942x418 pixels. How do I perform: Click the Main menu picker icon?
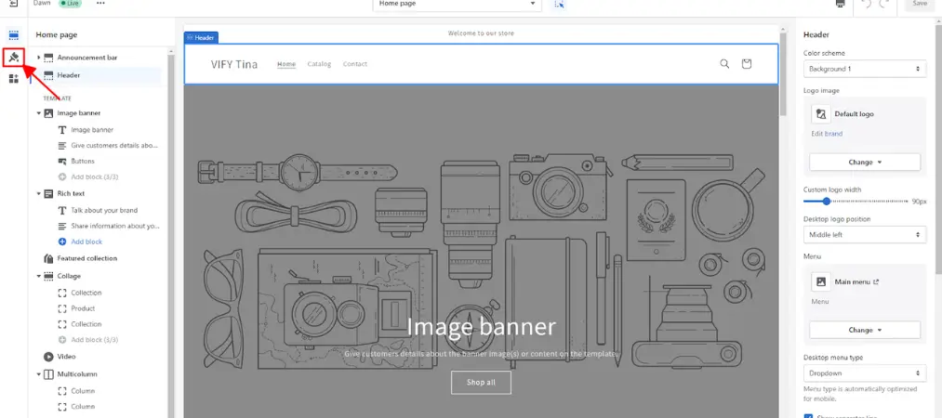coord(820,281)
